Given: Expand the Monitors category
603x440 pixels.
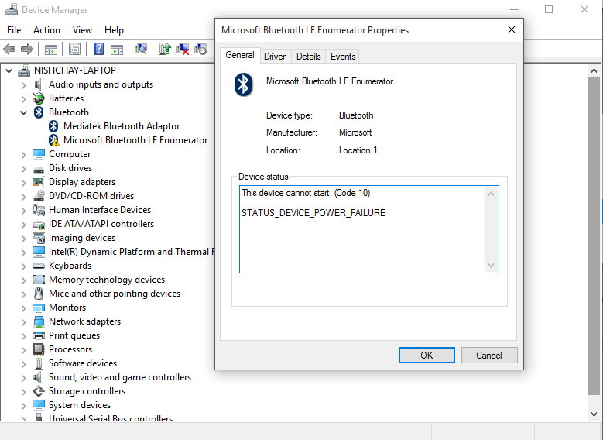Looking at the screenshot, I should pyautogui.click(x=23, y=308).
